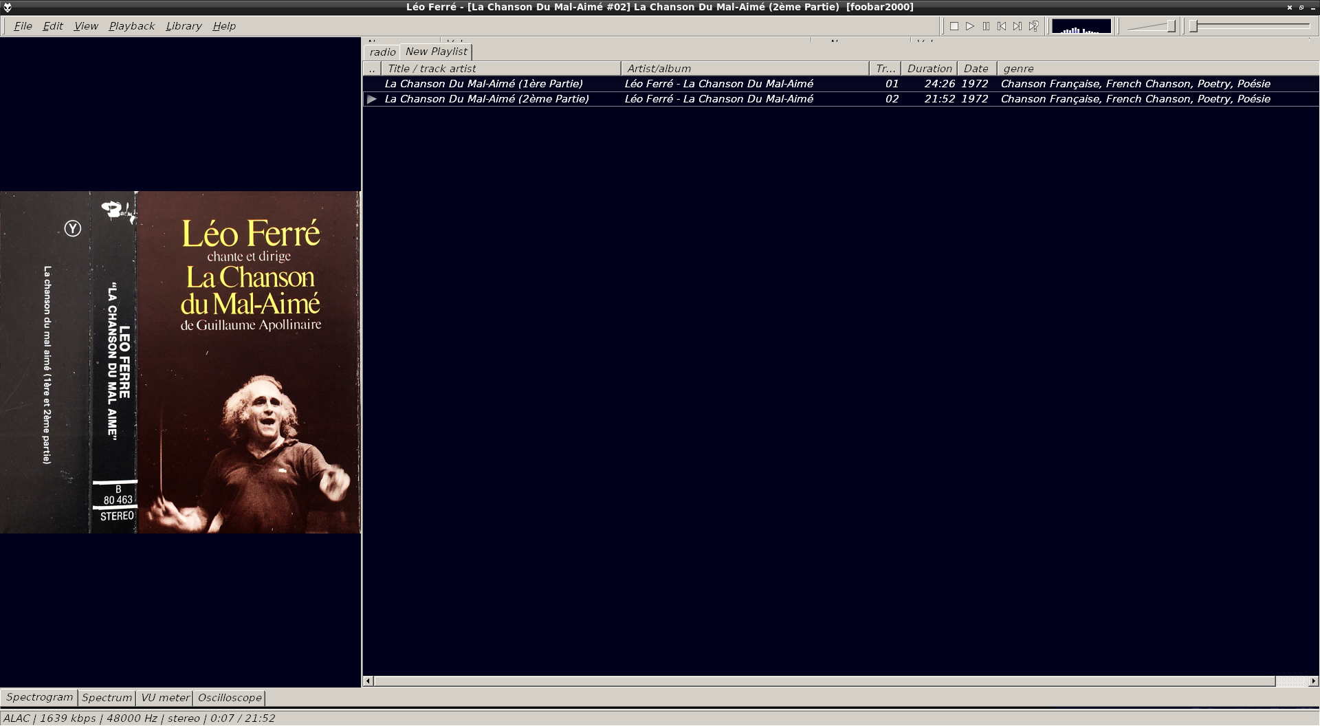The width and height of the screenshot is (1320, 726).
Task: Open the VU meter tab
Action: (165, 698)
